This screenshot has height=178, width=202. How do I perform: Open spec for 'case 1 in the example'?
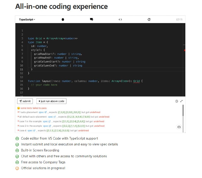pyautogui.click(x=45, y=122)
